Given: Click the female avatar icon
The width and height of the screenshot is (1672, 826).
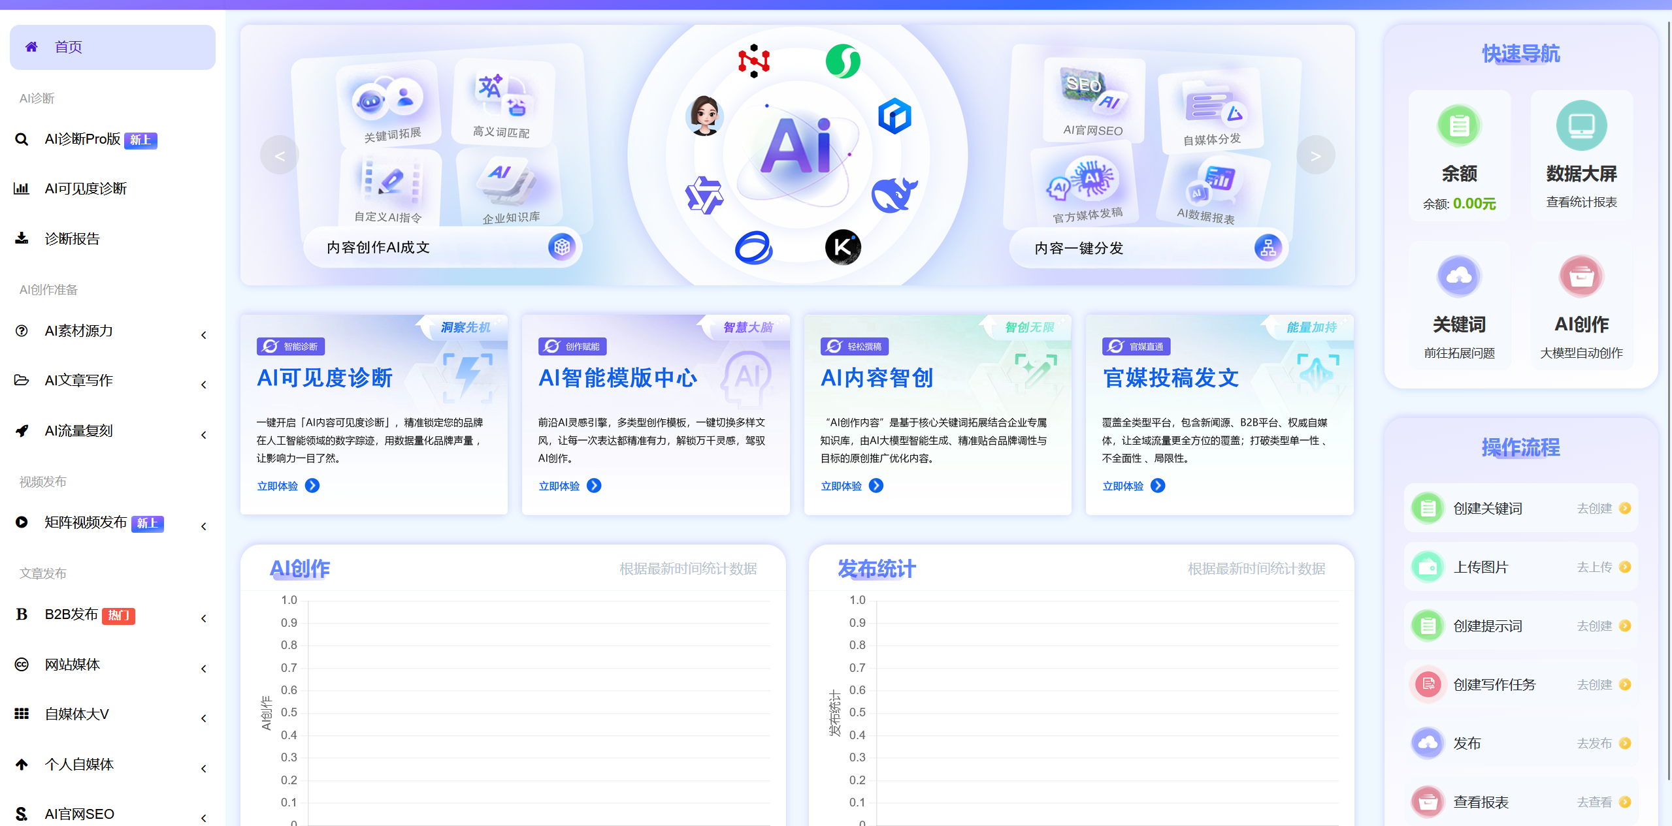Looking at the screenshot, I should [x=704, y=116].
